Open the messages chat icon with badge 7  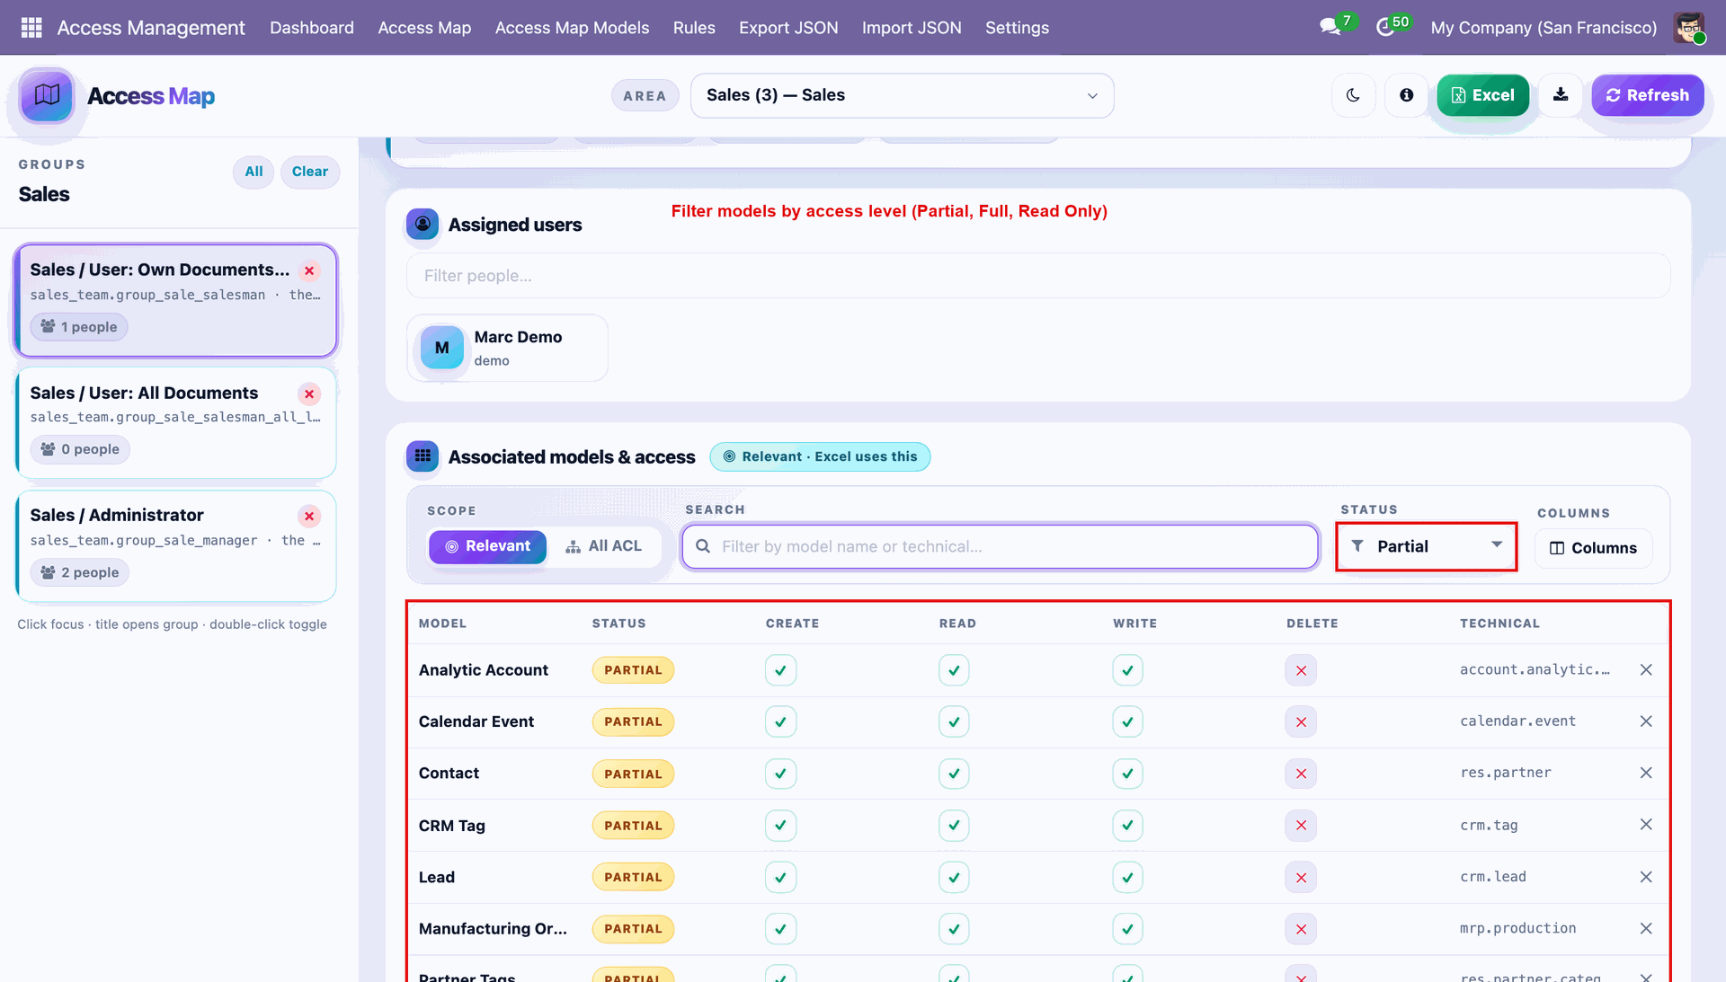(1331, 27)
